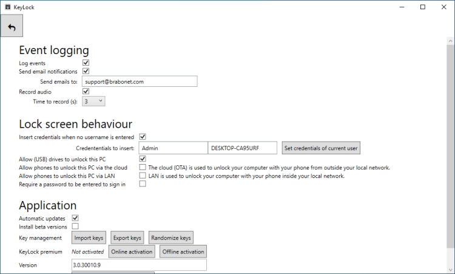Screen dimensions: 455x274
Task: Click Set credentials of current user
Action: [321, 148]
